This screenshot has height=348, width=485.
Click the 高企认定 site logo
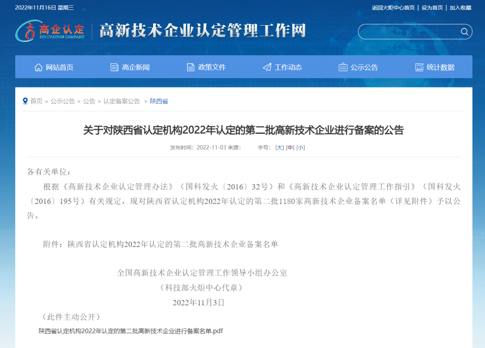pos(50,31)
